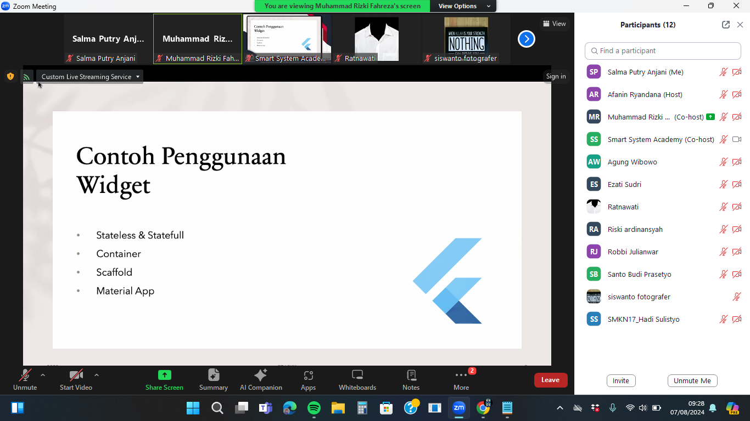750x421 pixels.
Task: Close the Participants panel
Action: point(740,25)
